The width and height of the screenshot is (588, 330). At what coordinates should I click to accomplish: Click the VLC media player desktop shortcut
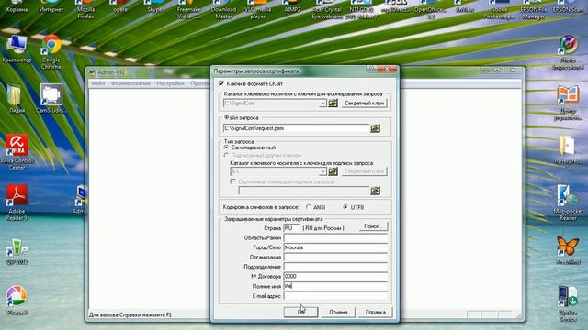click(x=257, y=10)
